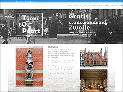Click the Toren tOt Poort logo
This screenshot has height=92, width=123.
coord(29,25)
